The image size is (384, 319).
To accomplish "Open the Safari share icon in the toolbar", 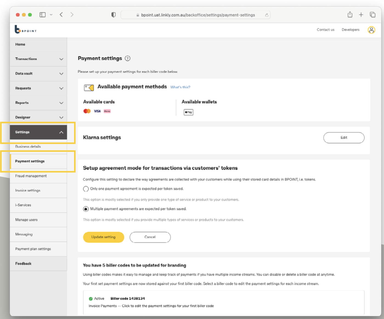I will pyautogui.click(x=350, y=15).
